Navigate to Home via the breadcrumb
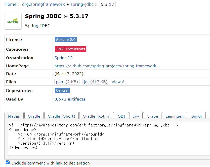This screenshot has height=167, width=210. click(11, 4)
